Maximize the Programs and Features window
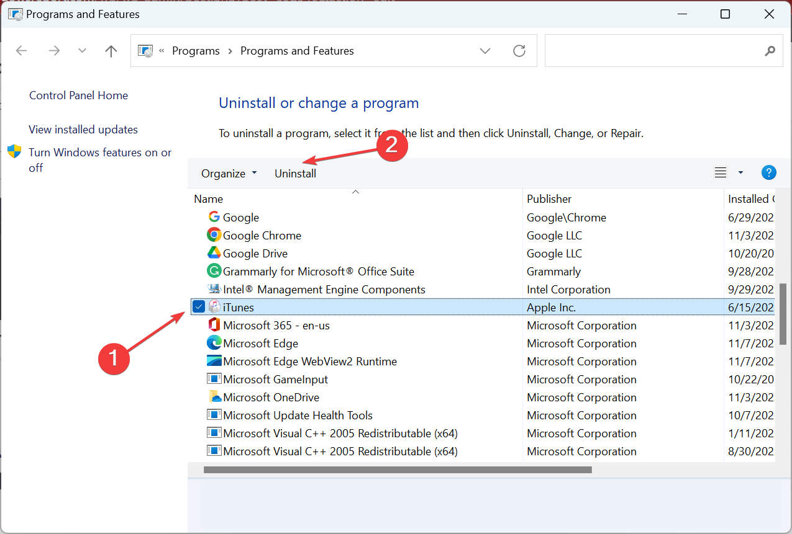This screenshot has width=792, height=534. (725, 14)
